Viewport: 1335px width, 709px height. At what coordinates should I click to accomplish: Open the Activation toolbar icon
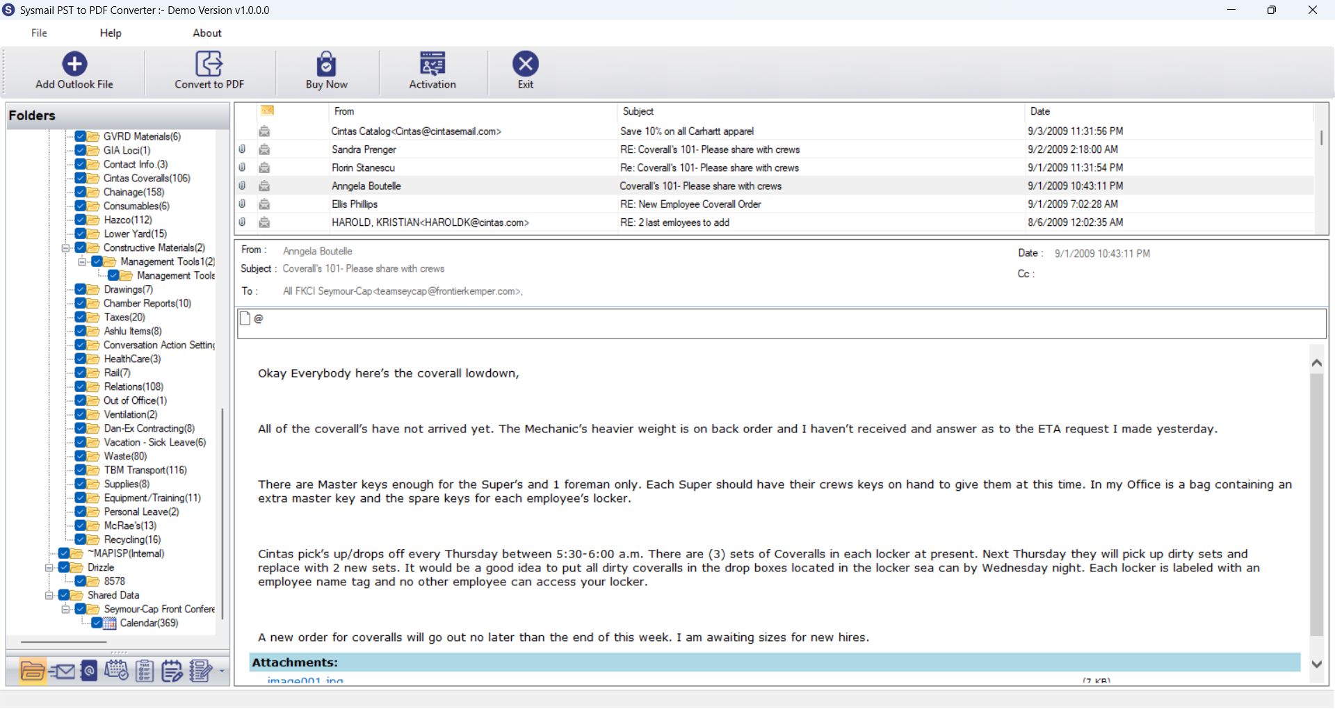432,63
